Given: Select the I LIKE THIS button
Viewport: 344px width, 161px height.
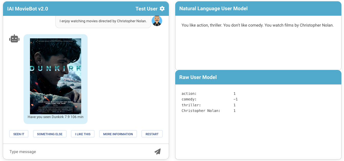Looking at the screenshot, I should coord(83,134).
